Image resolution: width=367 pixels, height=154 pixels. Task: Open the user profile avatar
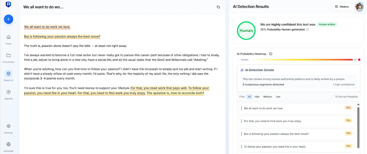[x=359, y=7]
